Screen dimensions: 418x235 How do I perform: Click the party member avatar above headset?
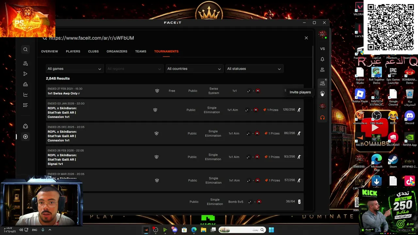(322, 106)
